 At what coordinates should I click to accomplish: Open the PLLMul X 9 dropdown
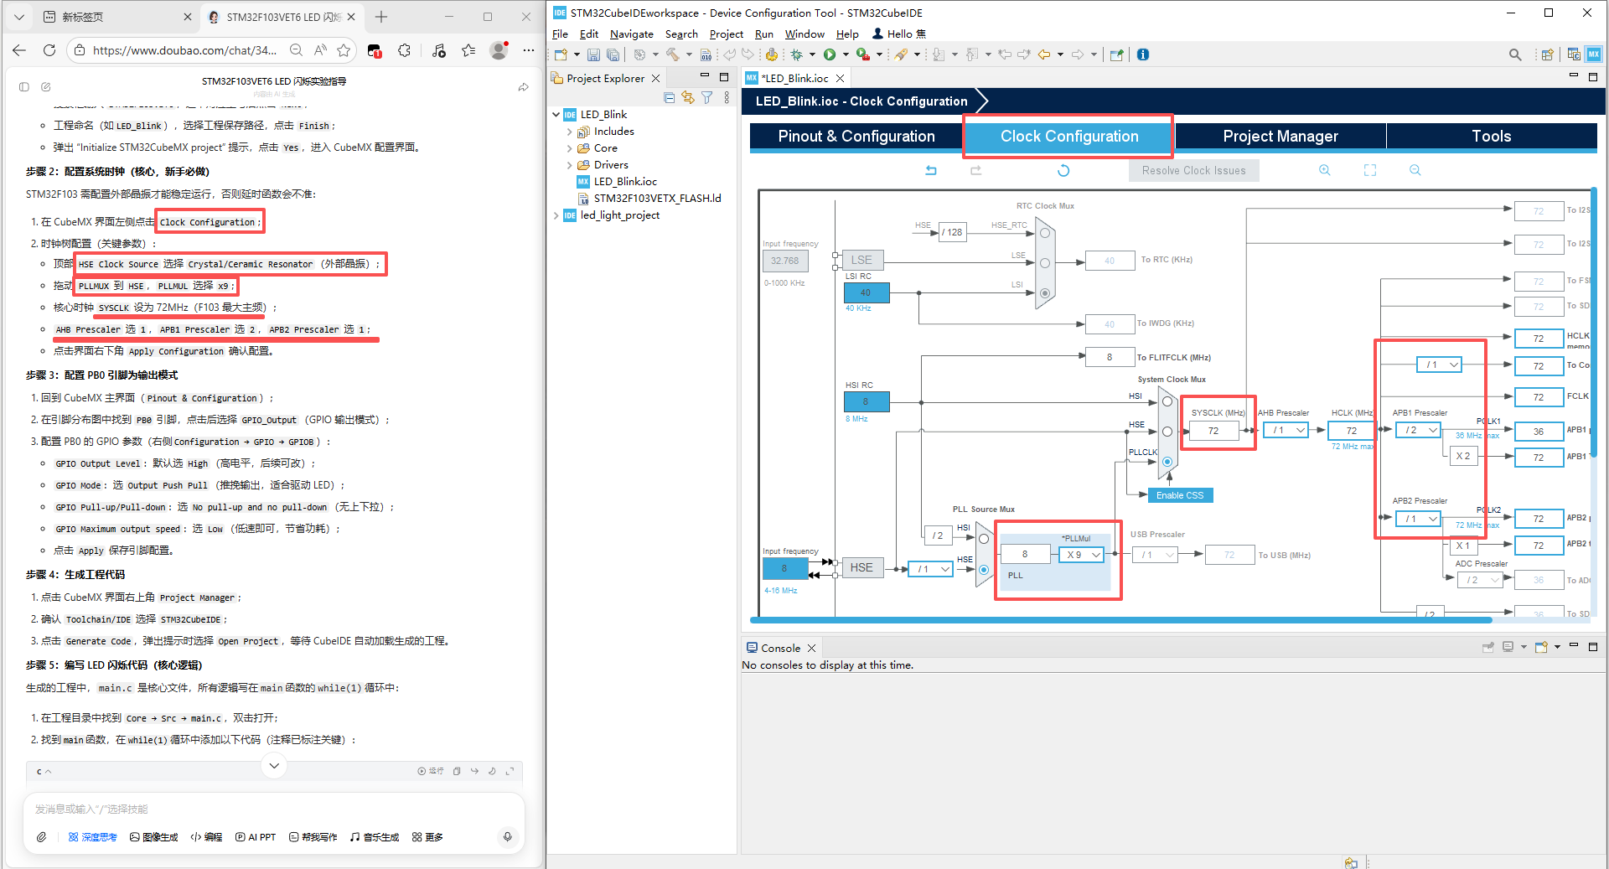pyautogui.click(x=1081, y=555)
